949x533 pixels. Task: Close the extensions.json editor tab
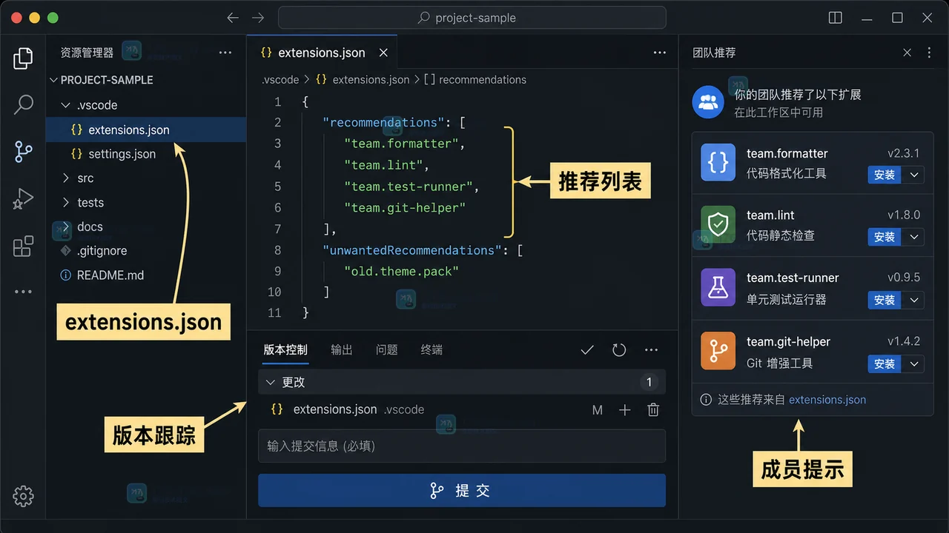pyautogui.click(x=383, y=53)
